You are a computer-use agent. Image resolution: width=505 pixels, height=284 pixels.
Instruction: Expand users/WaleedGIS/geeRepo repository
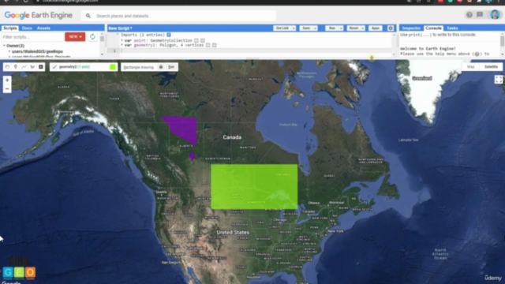(x=9, y=51)
